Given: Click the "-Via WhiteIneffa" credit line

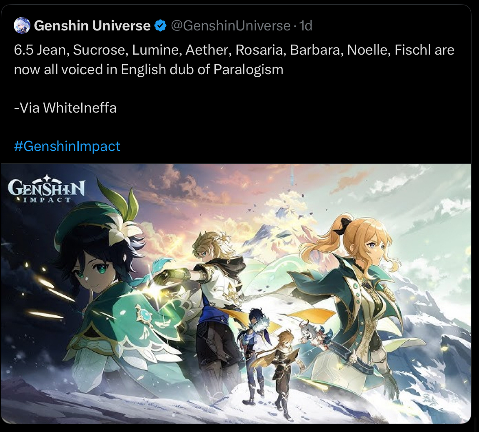Looking at the screenshot, I should point(65,108).
